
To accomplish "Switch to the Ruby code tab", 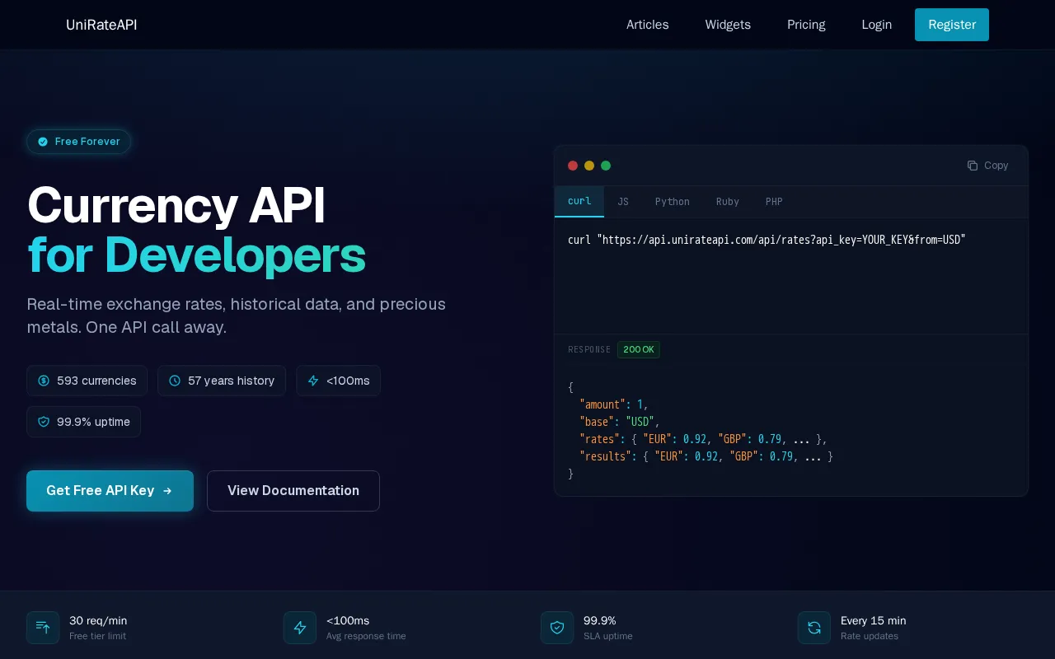I will pos(728,202).
